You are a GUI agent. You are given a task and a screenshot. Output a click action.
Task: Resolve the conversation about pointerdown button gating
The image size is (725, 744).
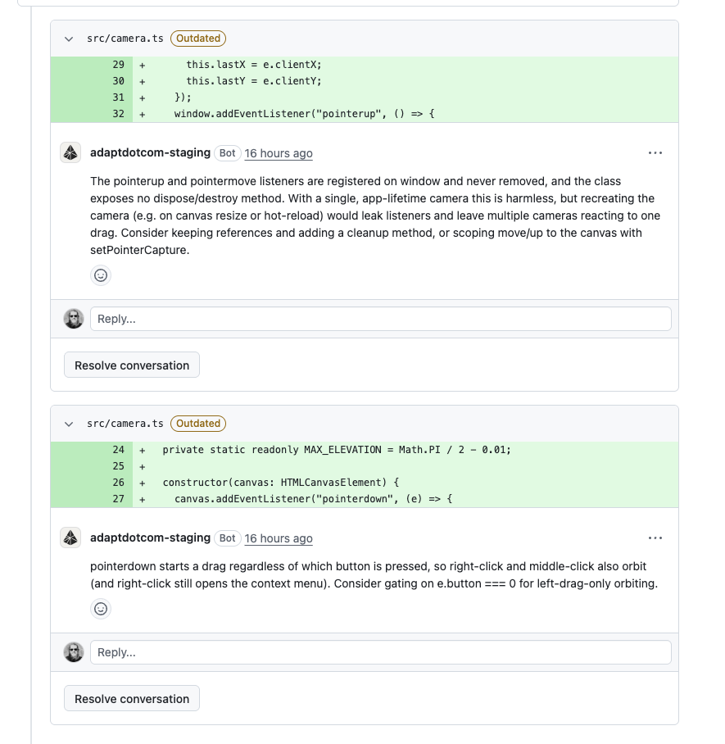pyautogui.click(x=132, y=699)
